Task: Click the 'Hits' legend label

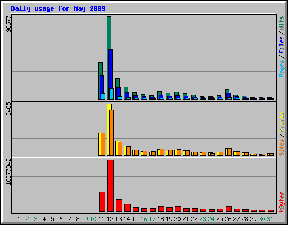Action: (x=282, y=23)
